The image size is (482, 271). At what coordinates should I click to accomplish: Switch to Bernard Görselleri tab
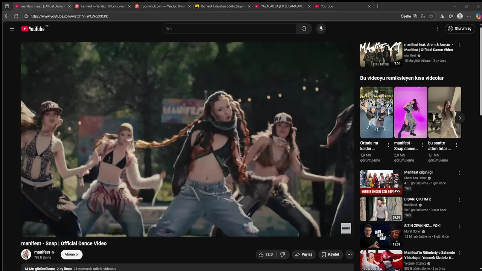(223, 6)
